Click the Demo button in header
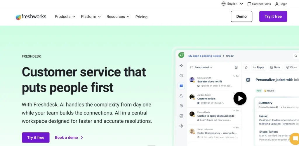This screenshot has width=299, height=146. 241,17
